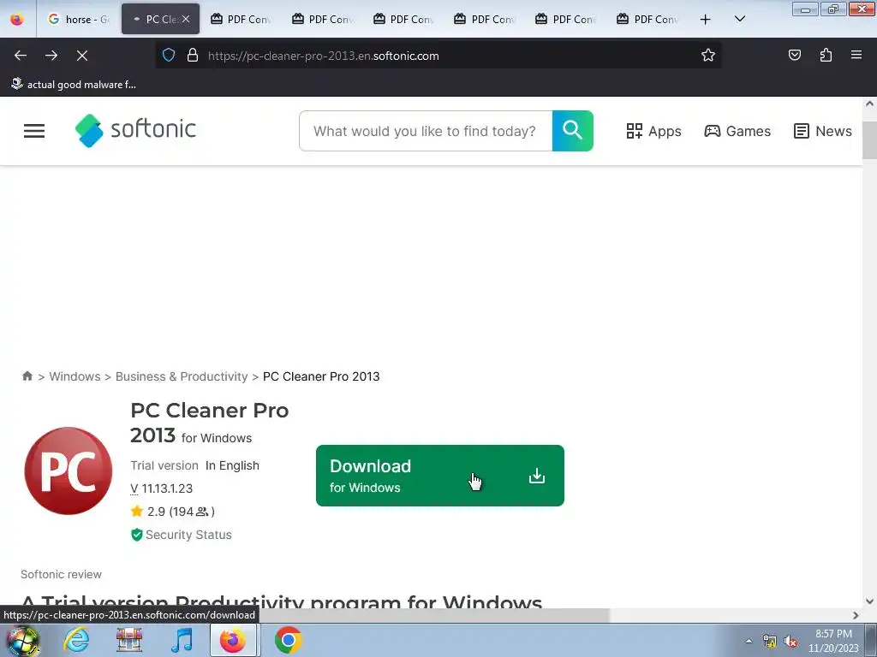Open the tracking protection shield icon
Image resolution: width=877 pixels, height=657 pixels.
point(169,55)
